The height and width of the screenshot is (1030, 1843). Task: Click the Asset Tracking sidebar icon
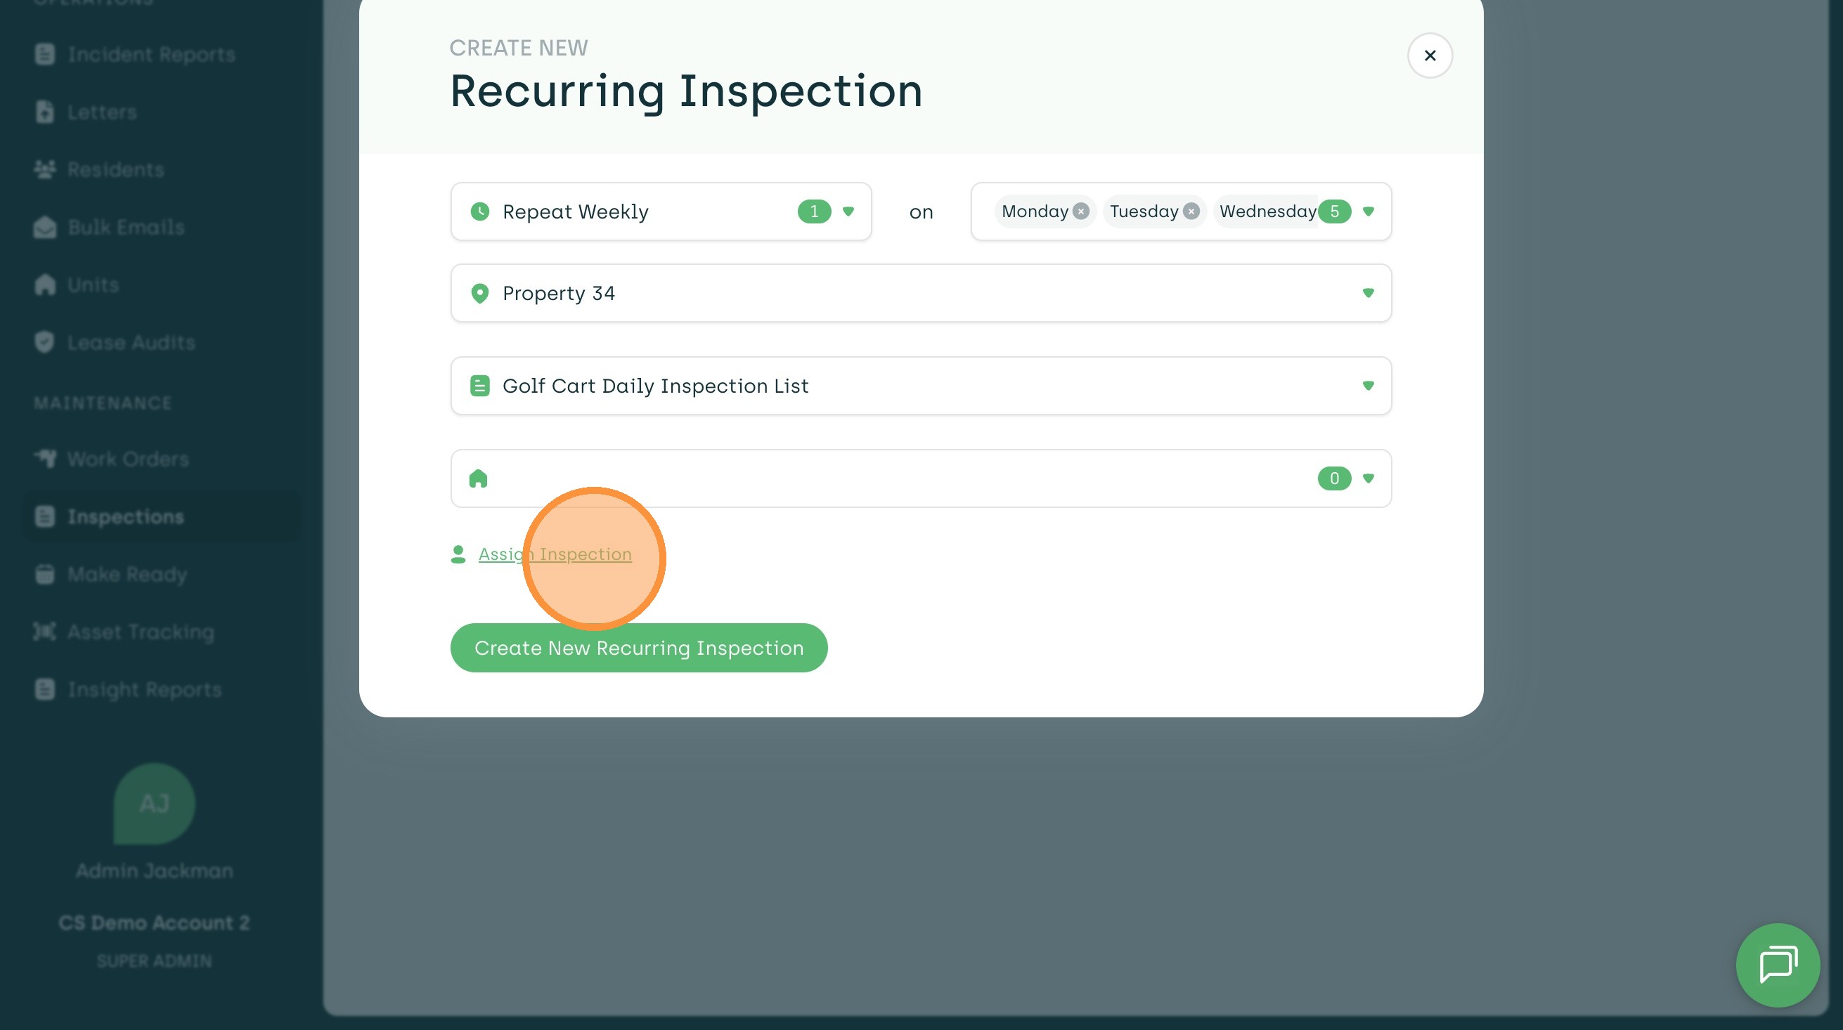[x=44, y=632]
